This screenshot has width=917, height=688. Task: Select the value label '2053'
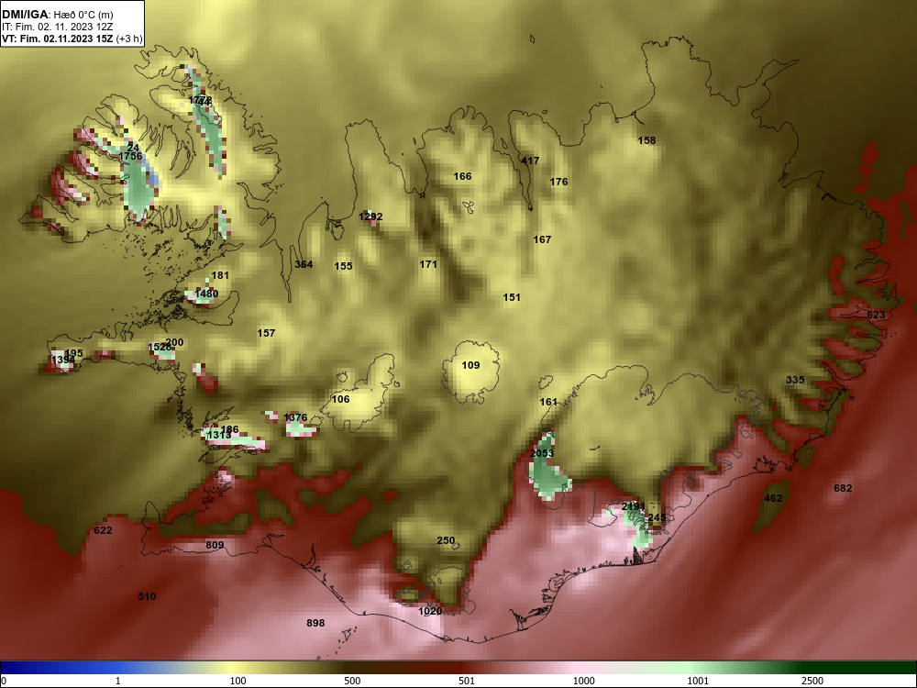[x=542, y=453]
